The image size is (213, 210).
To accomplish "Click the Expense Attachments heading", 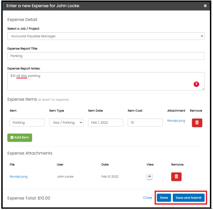I will point(30,153).
